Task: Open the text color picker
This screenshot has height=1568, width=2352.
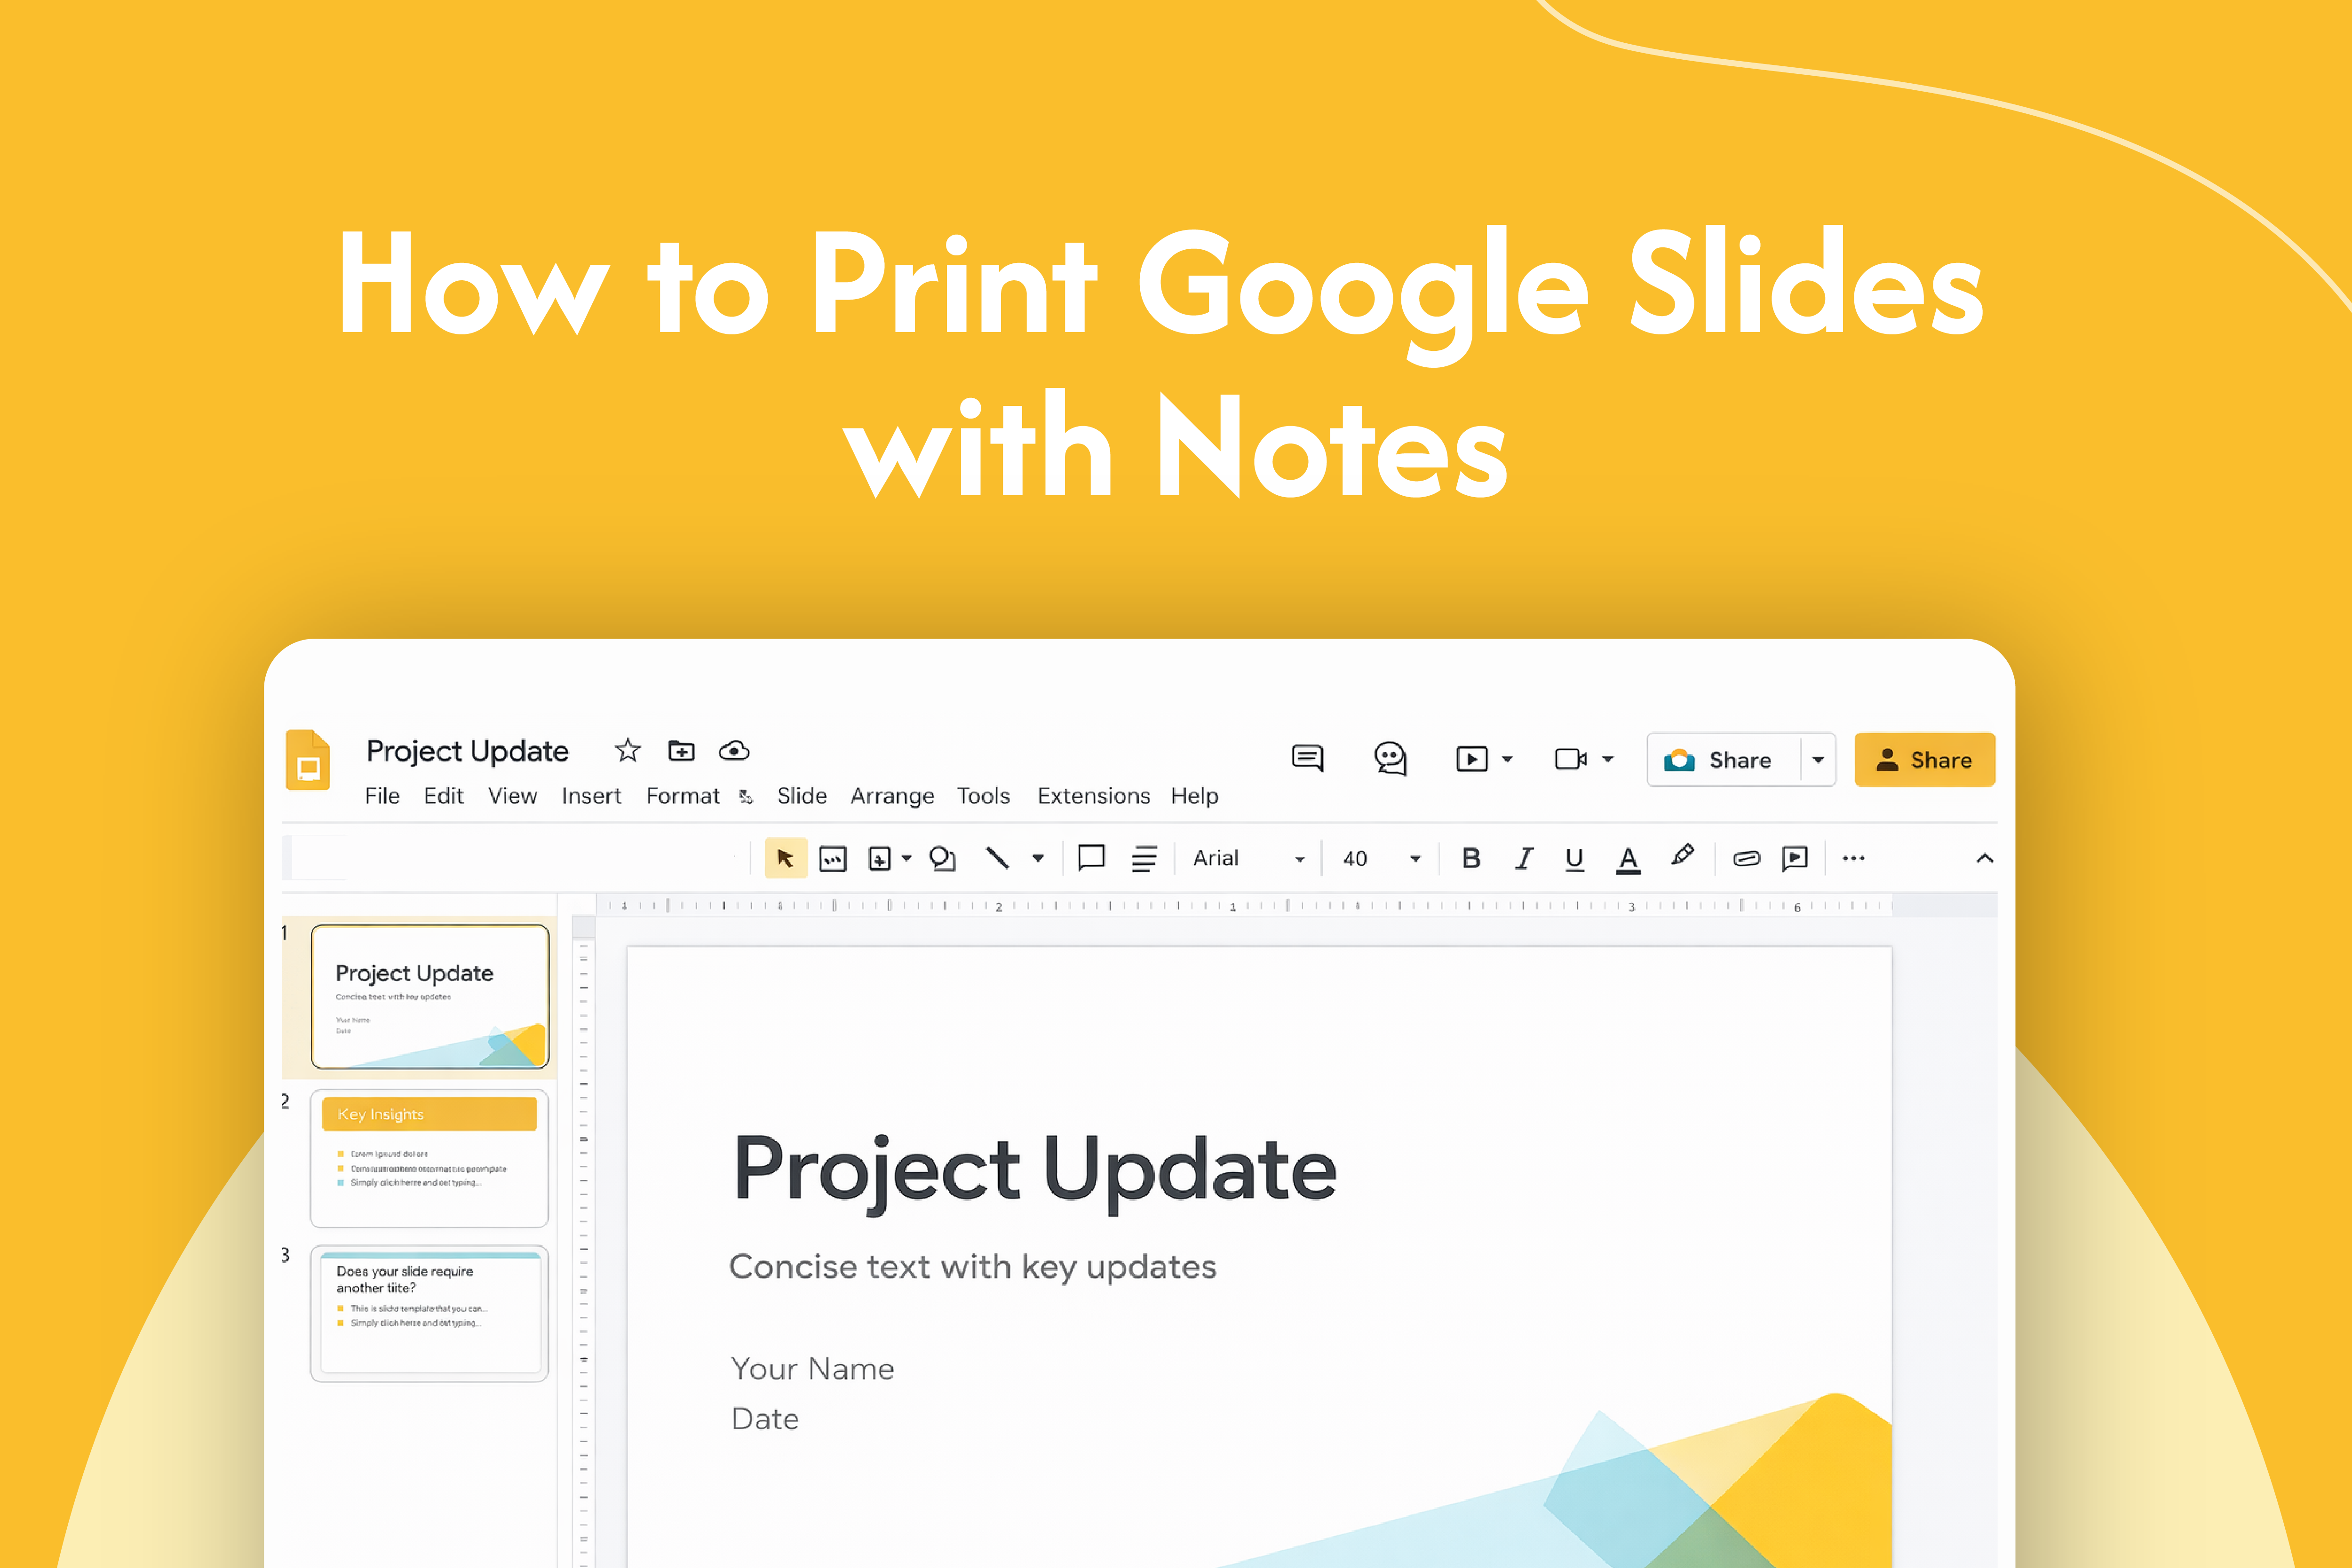Action: click(x=1628, y=858)
